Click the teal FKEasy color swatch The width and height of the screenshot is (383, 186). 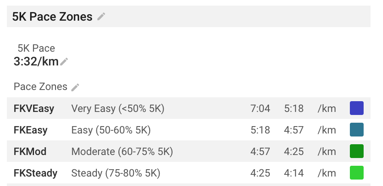[357, 130]
